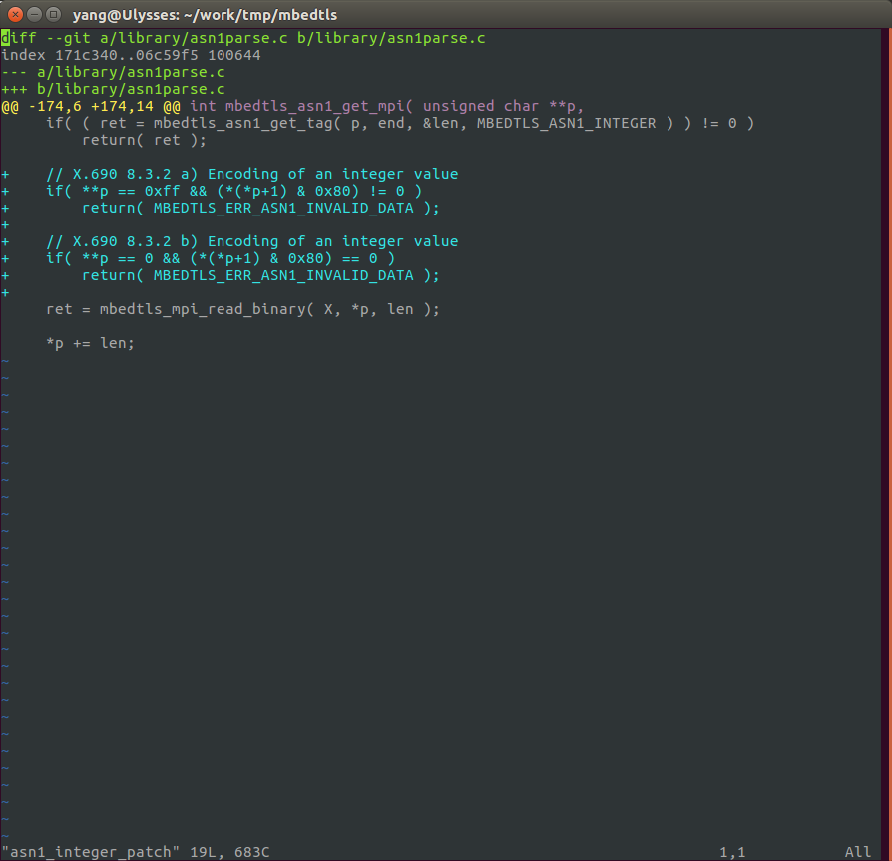Click the status text '"asn1_integer_patch" 19L, 683C'
Viewport: 892px width, 861px height.
136,852
